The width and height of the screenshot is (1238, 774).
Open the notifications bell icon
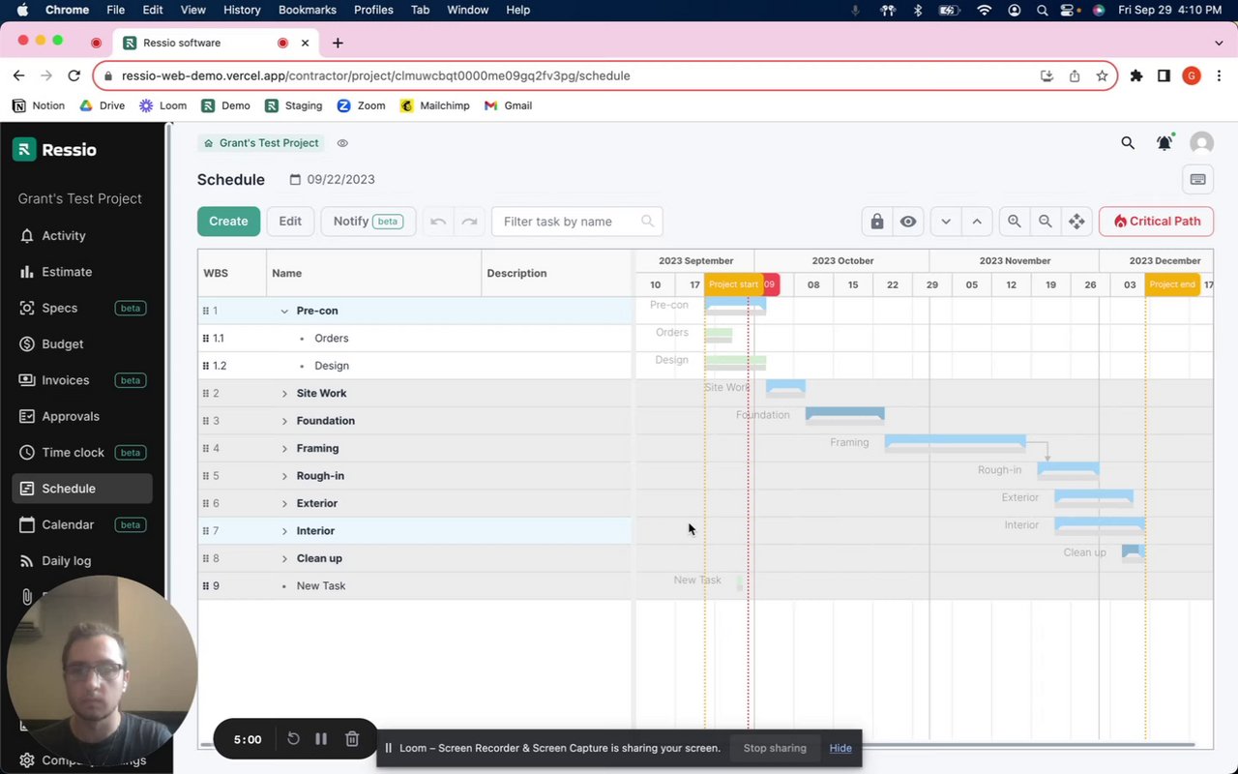pyautogui.click(x=1164, y=143)
